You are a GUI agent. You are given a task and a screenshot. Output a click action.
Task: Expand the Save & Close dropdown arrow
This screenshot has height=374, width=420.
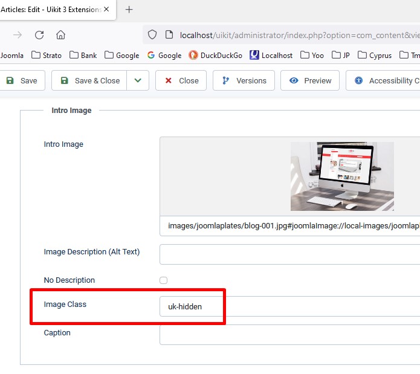tap(138, 80)
